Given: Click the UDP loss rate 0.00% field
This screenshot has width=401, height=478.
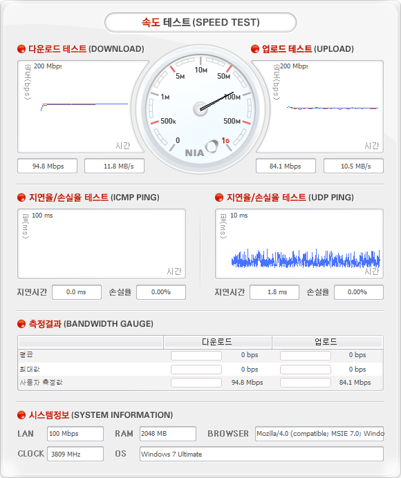Looking at the screenshot, I should click(x=359, y=292).
